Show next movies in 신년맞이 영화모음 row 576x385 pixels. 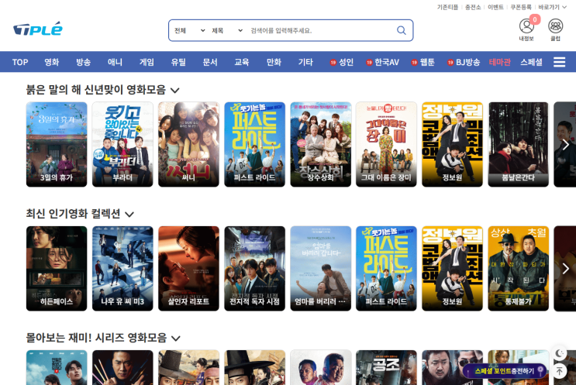click(x=566, y=145)
